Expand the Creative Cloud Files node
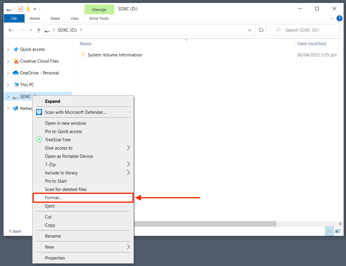The image size is (346, 266). tap(8, 61)
